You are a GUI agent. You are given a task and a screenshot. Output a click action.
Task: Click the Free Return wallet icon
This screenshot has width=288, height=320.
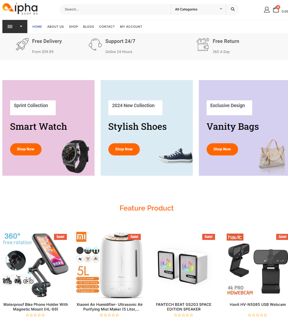point(203,44)
